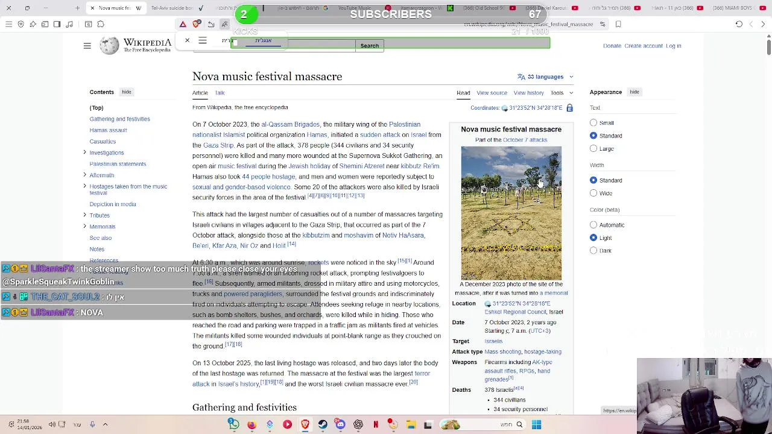772x434 pixels.
Task: Select Dark color mode
Action: click(593, 251)
